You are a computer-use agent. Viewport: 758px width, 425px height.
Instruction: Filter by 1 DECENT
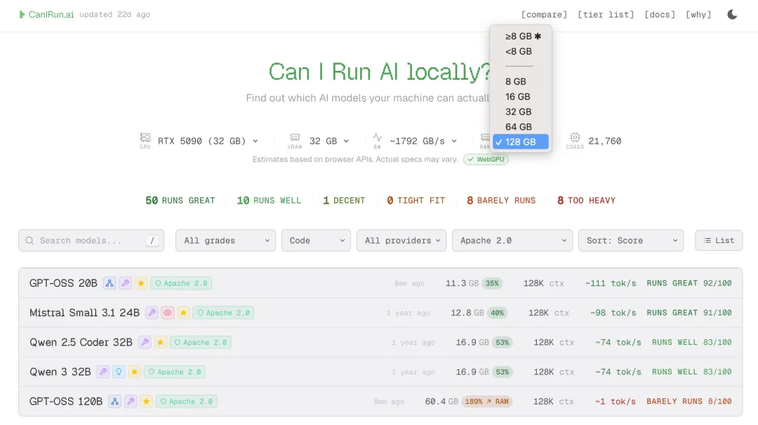tap(344, 200)
